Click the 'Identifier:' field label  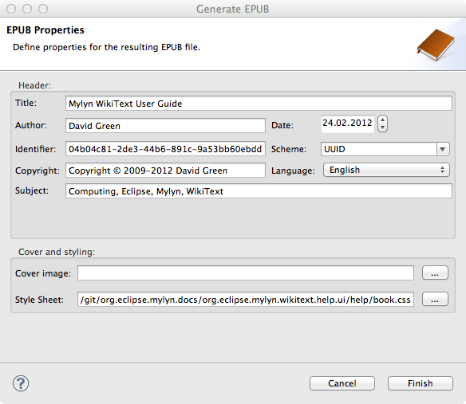pyautogui.click(x=36, y=149)
